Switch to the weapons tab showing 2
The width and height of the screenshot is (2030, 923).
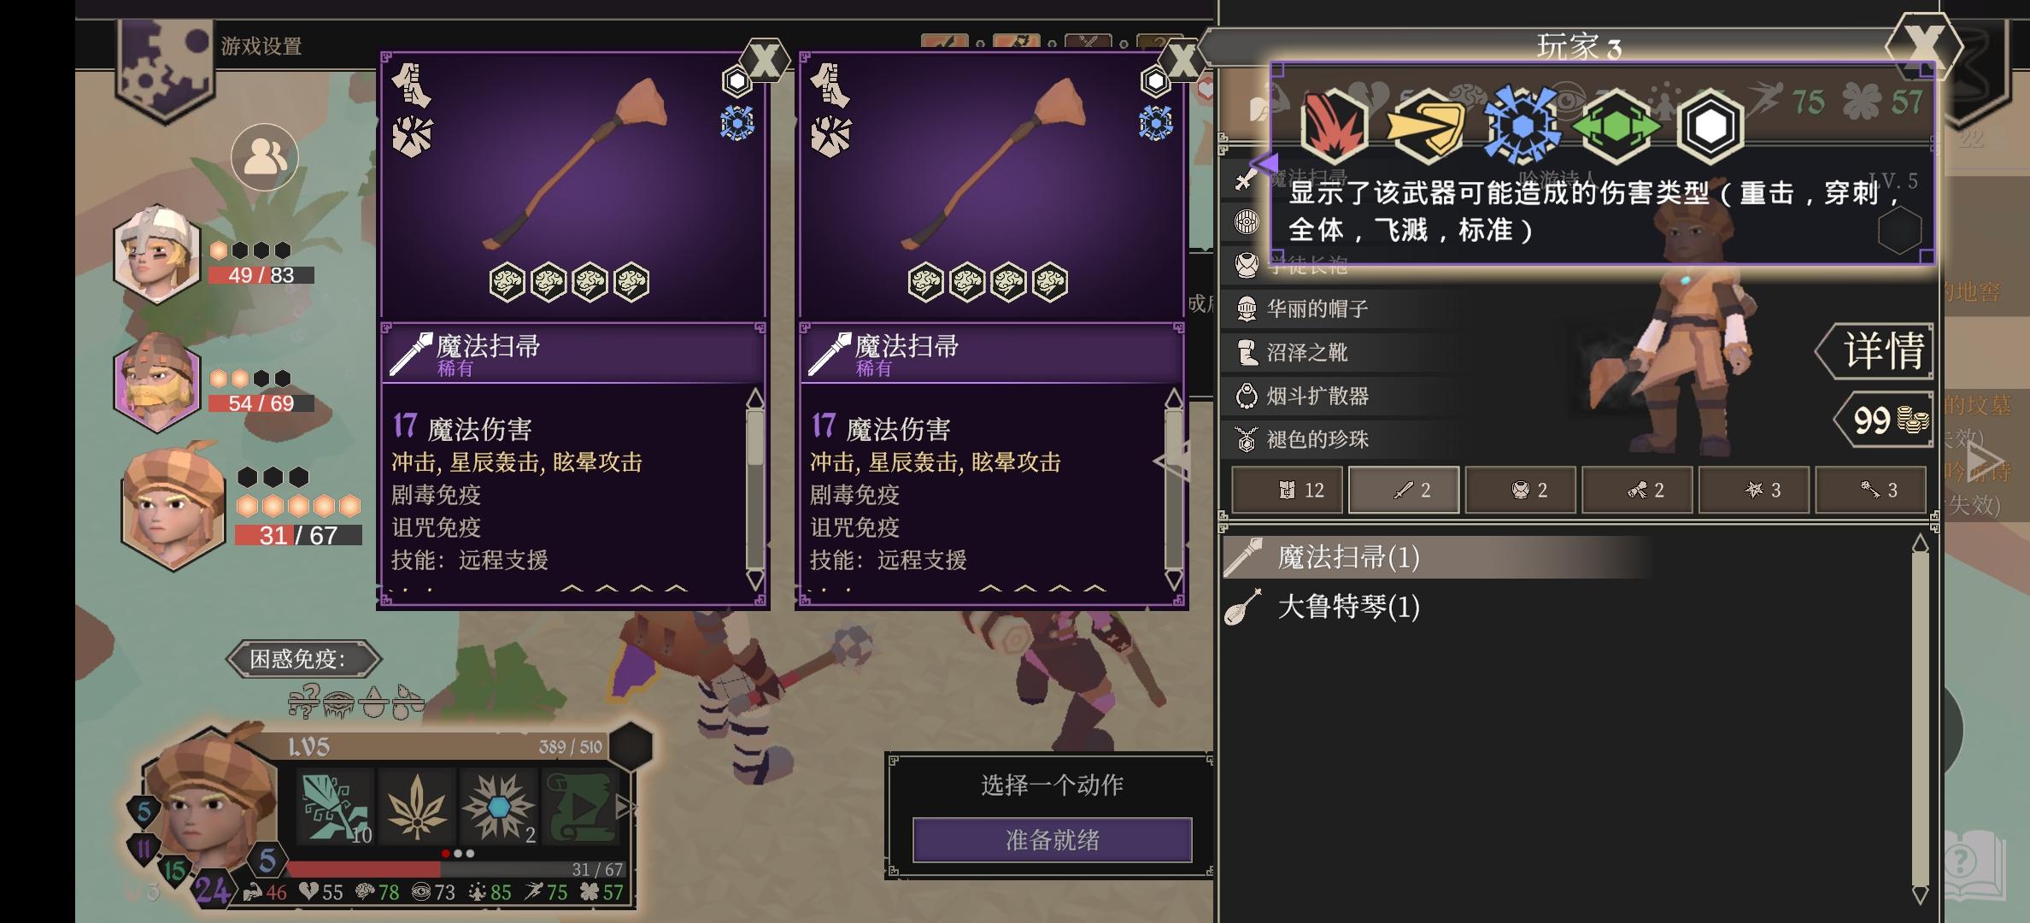pos(1404,490)
